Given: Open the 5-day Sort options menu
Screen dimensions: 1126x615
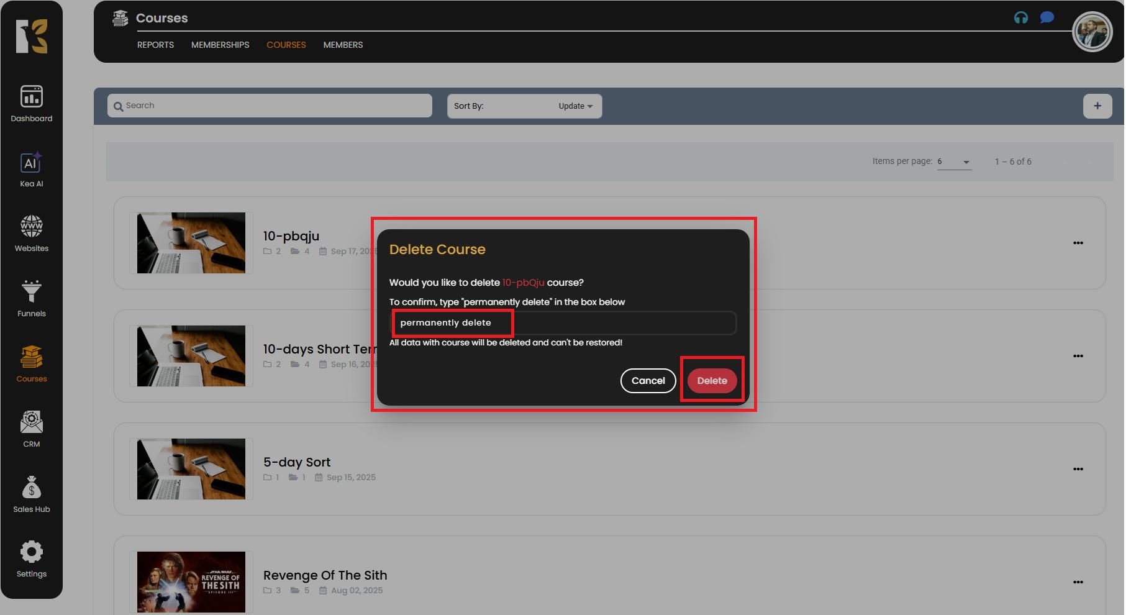Looking at the screenshot, I should tap(1078, 469).
